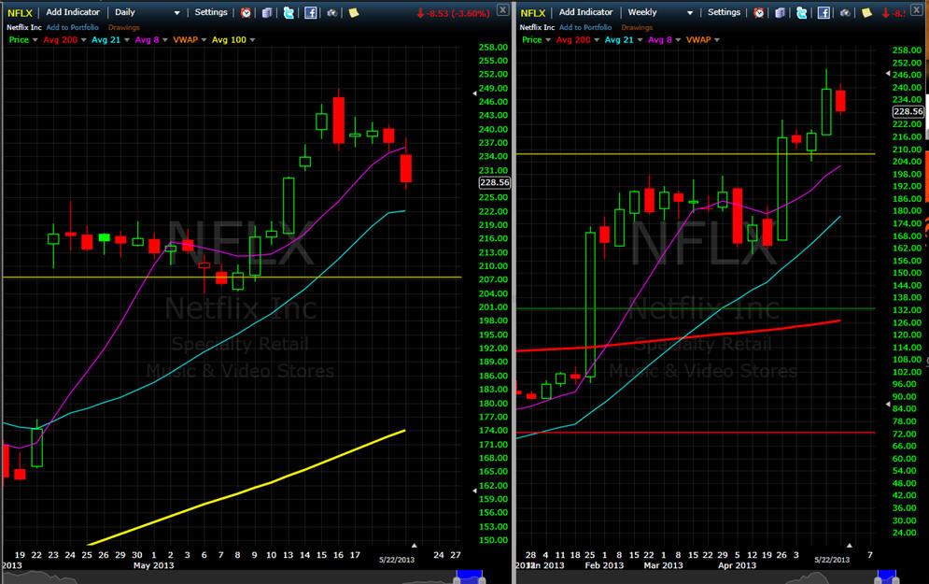Click the blue range slider below Daily chart
Image resolution: width=929 pixels, height=584 pixels.
pyautogui.click(x=470, y=577)
